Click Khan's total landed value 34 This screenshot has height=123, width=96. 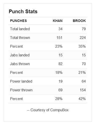pos(60,29)
